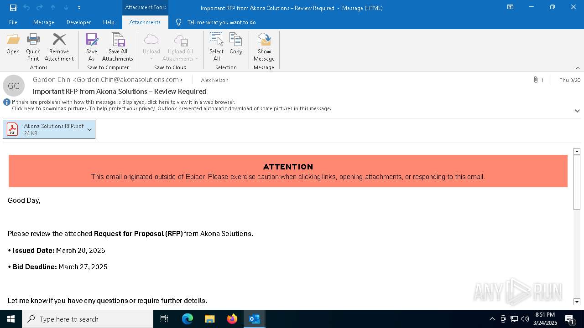This screenshot has width=584, height=328.
Task: Save the message from quick access toolbar
Action: click(x=13, y=8)
